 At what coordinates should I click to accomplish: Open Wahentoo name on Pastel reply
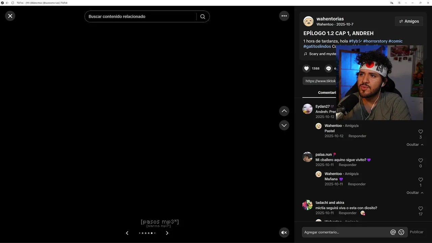point(333,126)
